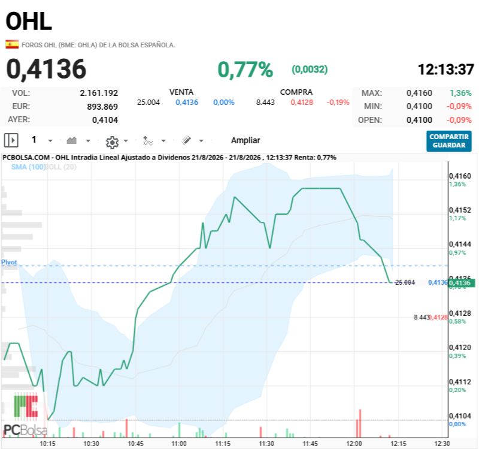Expand the drawing tools dropdown arrow
This screenshot has width=479, height=449.
pos(201,141)
